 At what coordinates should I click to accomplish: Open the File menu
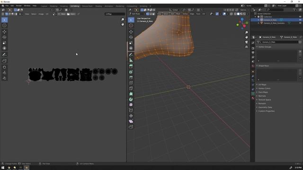[7, 6]
